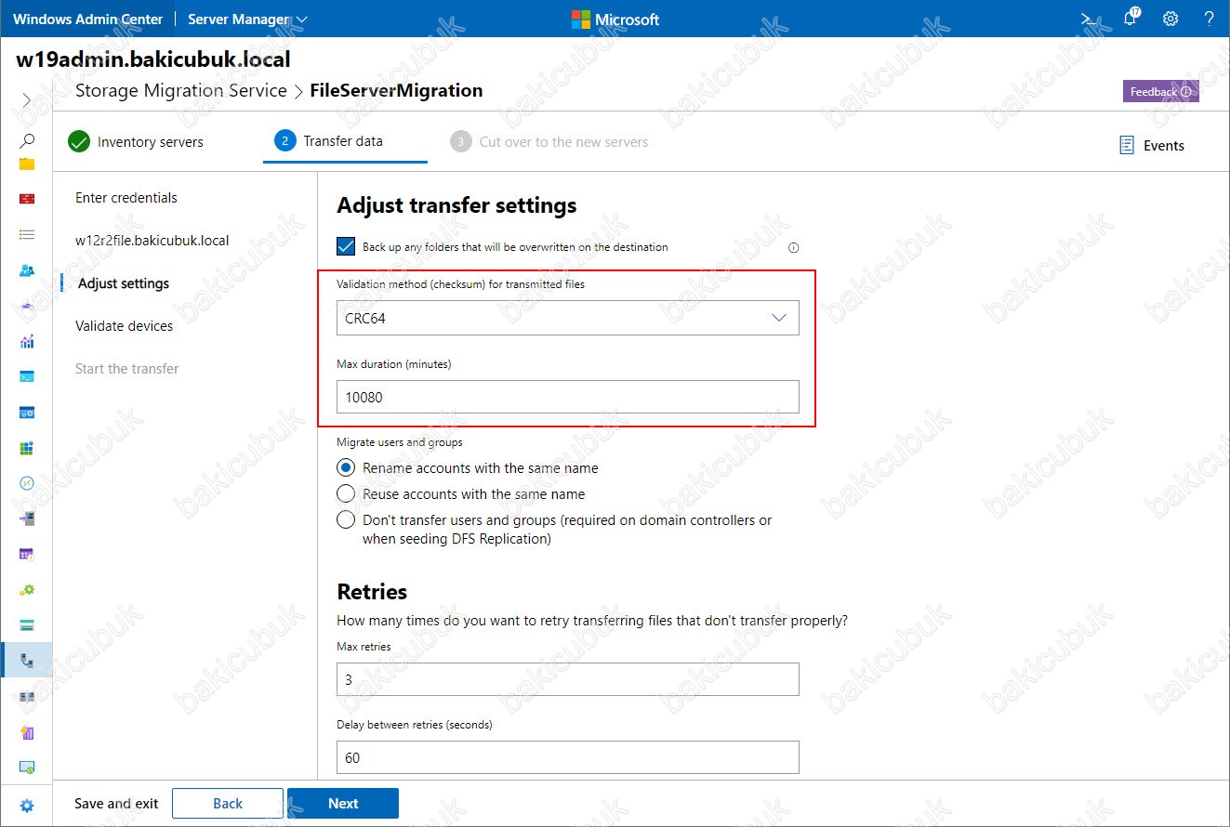Uncheck back up overwritten folders checkbox

[346, 246]
